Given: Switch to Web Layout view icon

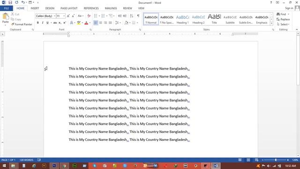Looking at the screenshot, I should 256,160.
